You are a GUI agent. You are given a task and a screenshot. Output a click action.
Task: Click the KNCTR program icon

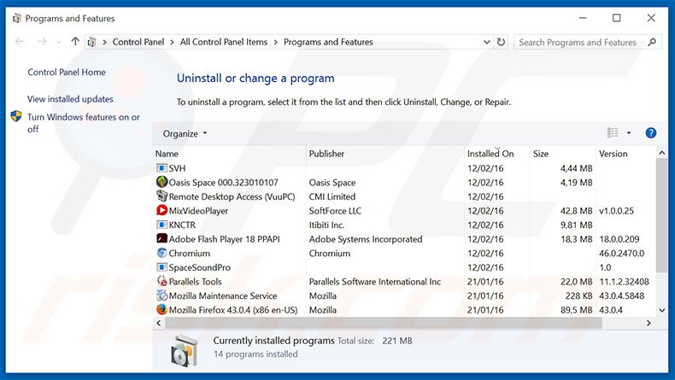point(161,225)
